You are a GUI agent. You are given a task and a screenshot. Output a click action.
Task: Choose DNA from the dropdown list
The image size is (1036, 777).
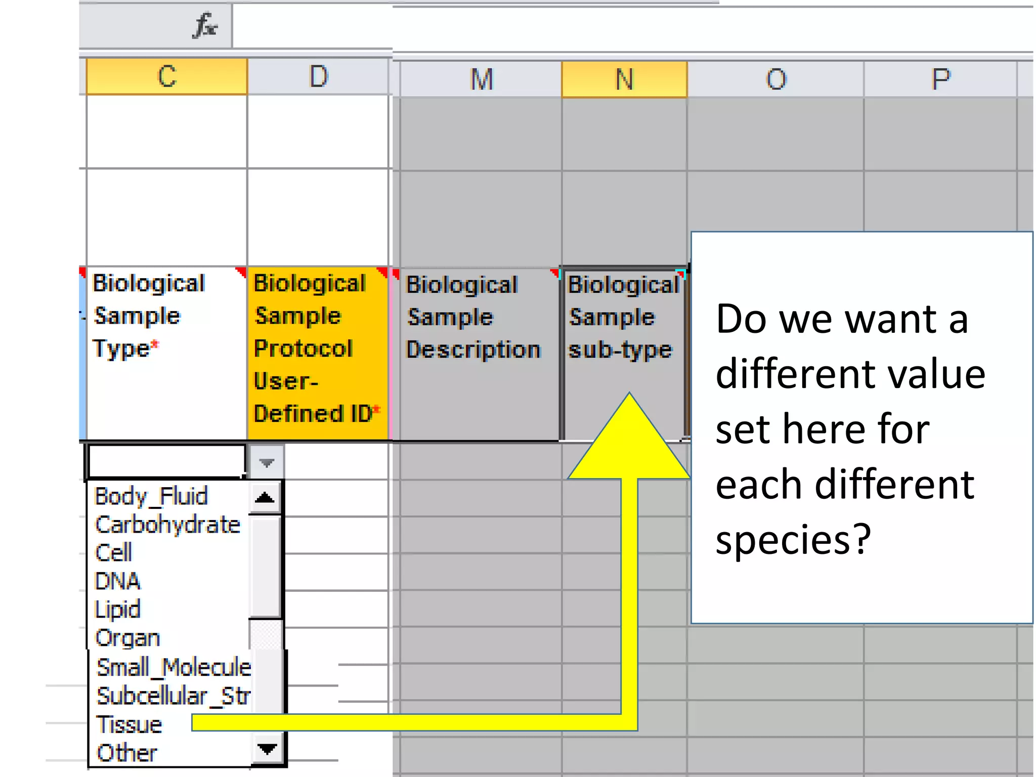pyautogui.click(x=169, y=581)
